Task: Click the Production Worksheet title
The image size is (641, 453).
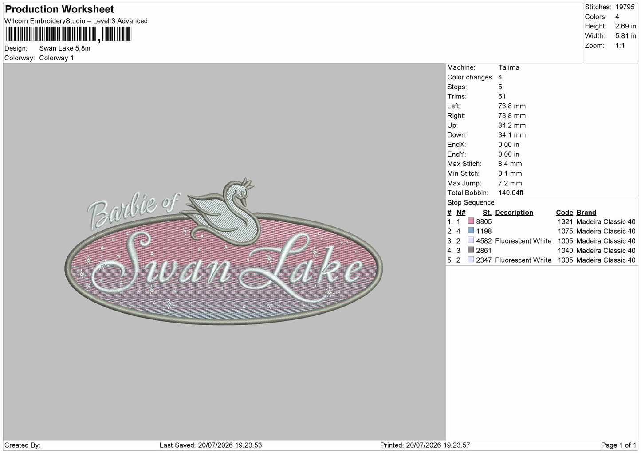Action: (x=59, y=9)
